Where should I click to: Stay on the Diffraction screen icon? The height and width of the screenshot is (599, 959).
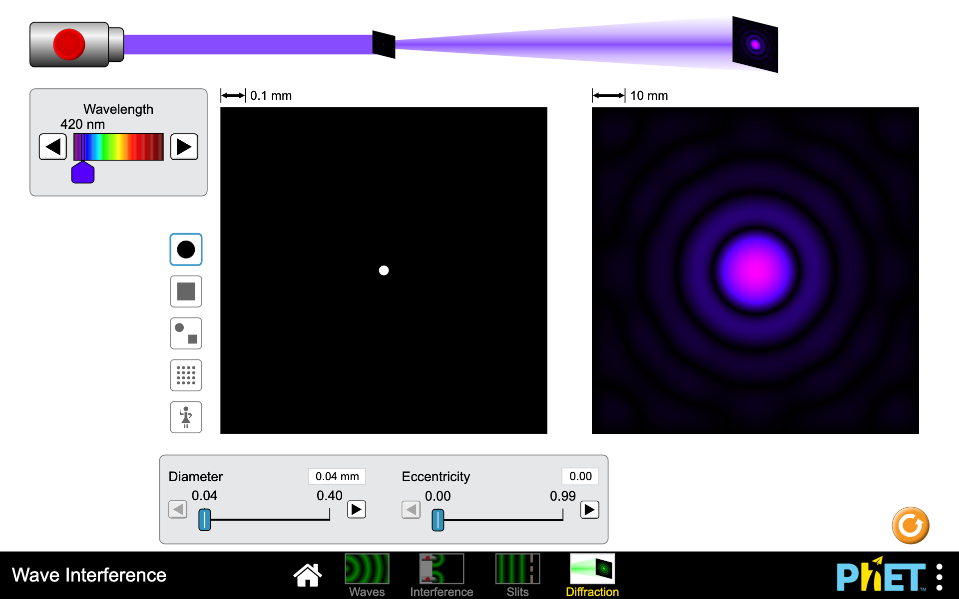tap(592, 569)
